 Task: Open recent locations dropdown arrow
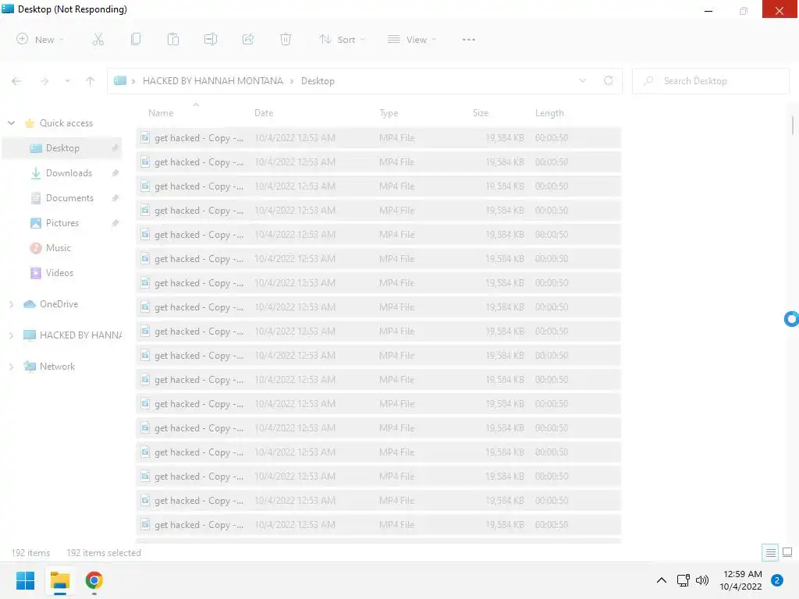point(67,81)
